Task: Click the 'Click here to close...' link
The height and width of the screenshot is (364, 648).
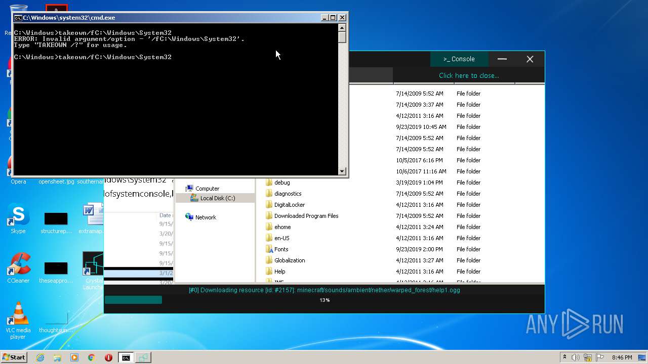Action: [469, 75]
